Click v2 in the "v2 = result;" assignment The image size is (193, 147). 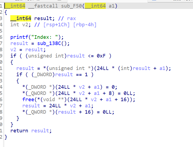click(x=13, y=50)
